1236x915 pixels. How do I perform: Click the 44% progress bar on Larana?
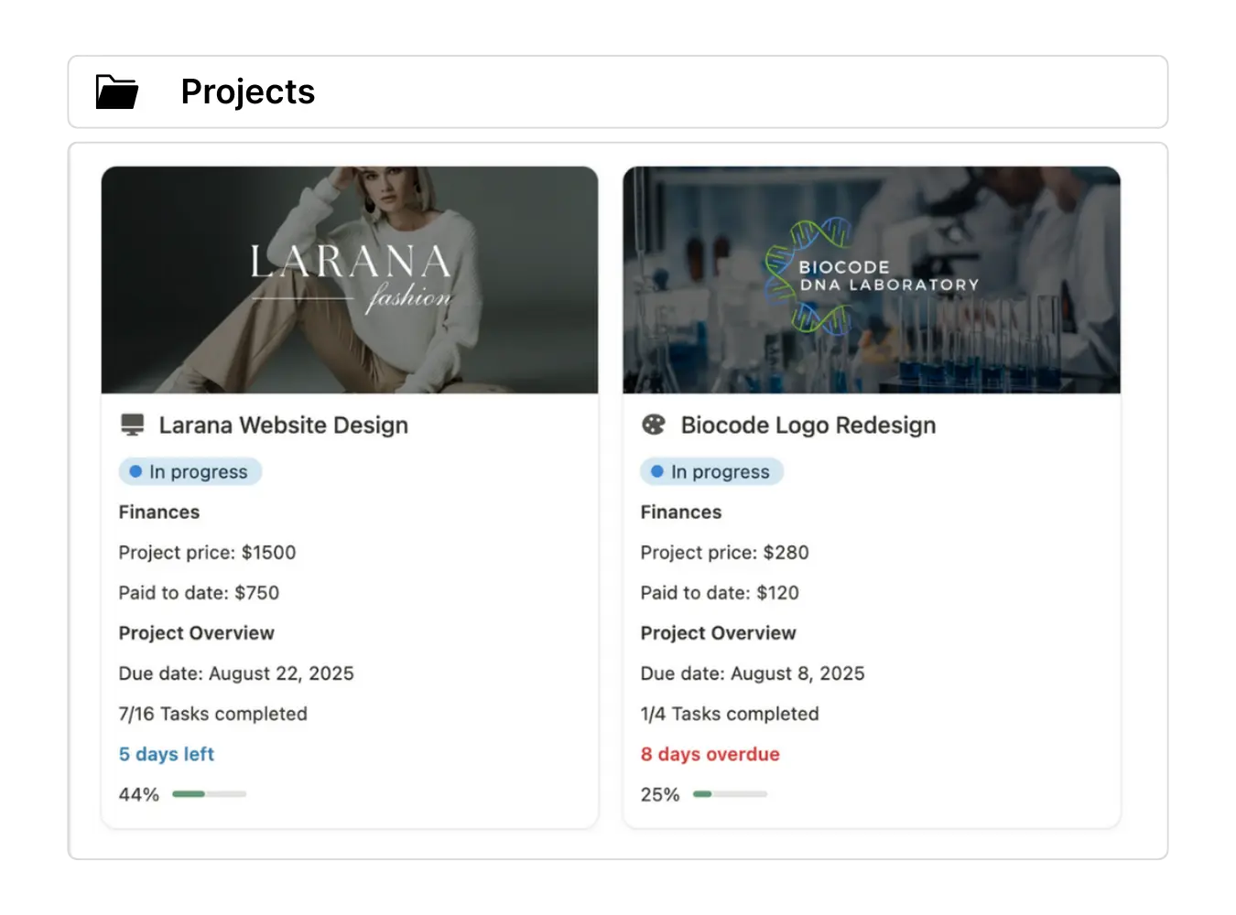(209, 794)
